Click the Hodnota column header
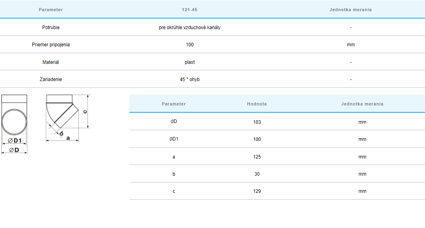Viewport: 425px width, 228px height. coord(257,104)
